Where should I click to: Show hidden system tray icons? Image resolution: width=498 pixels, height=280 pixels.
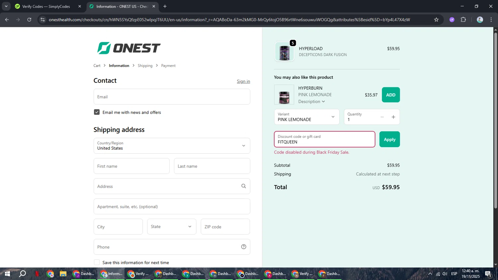430,274
